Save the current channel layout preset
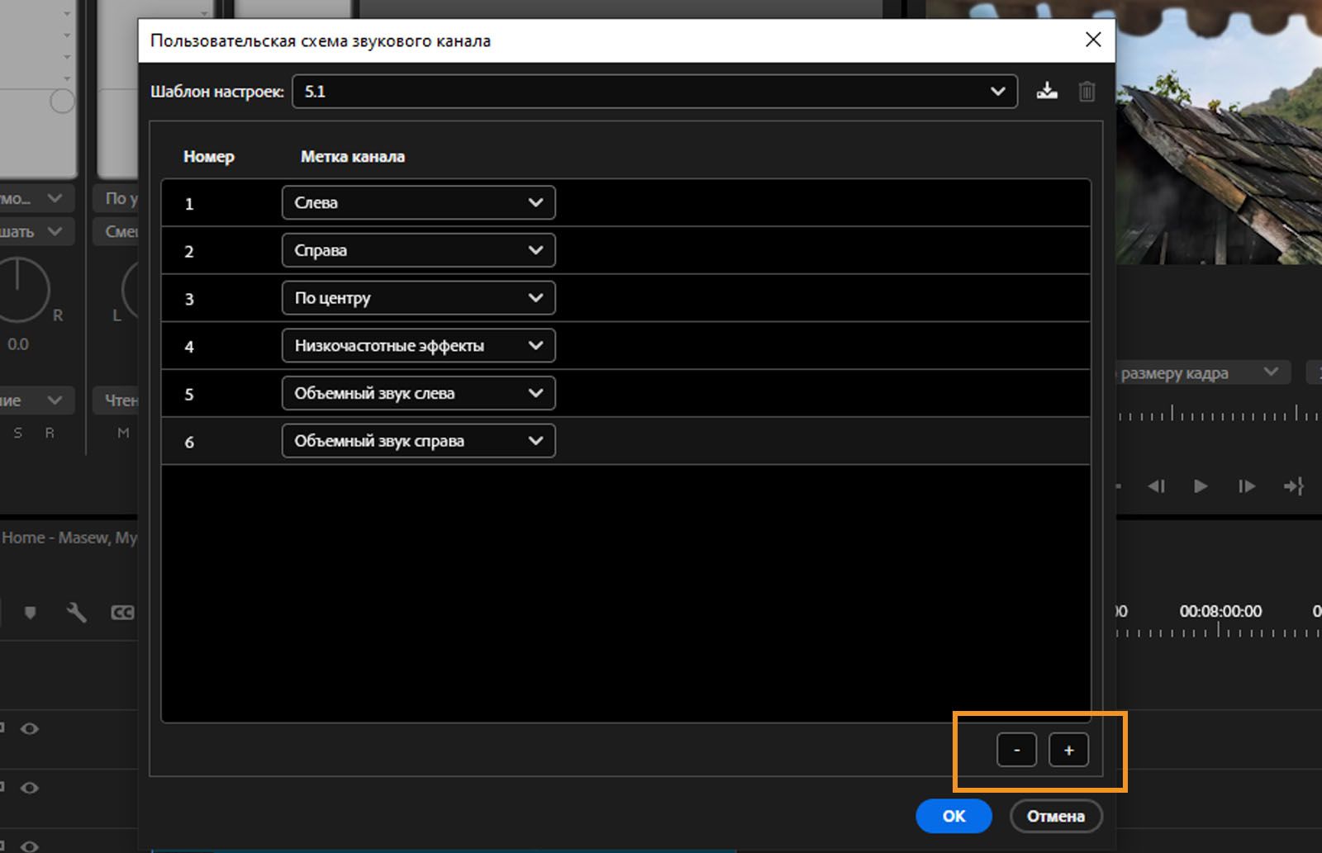The width and height of the screenshot is (1322, 853). [1047, 91]
